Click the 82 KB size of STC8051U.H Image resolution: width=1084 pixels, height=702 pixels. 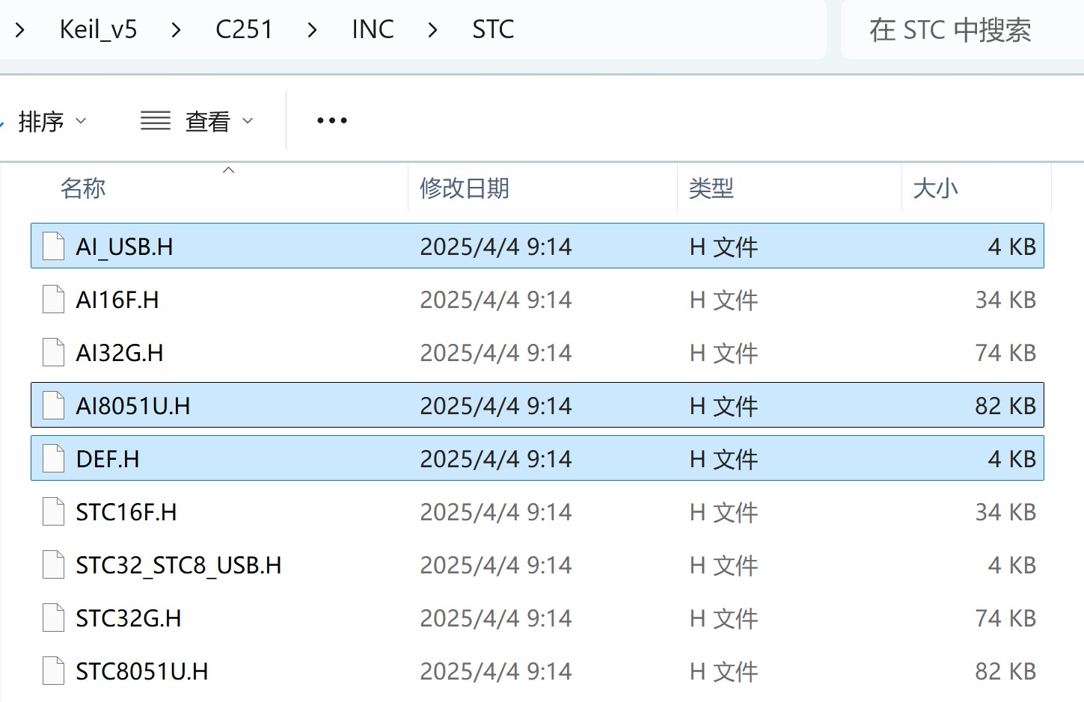1005,671
